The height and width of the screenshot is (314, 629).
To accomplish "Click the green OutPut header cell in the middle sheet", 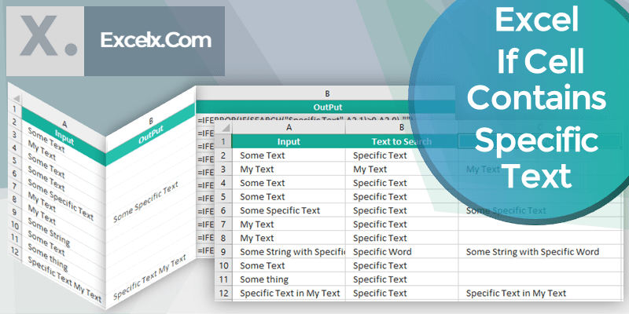I will [327, 107].
